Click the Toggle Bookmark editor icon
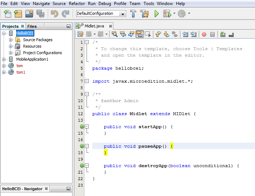The height and width of the screenshot is (196, 255). 175,34
